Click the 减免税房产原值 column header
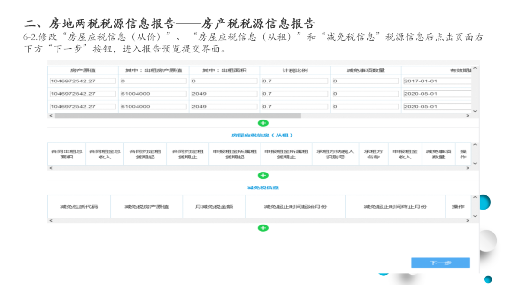 [146, 207]
